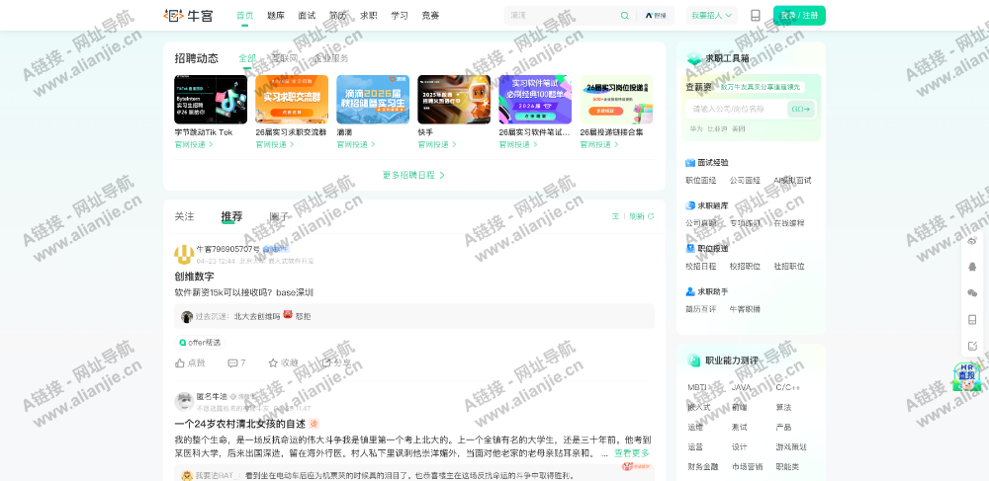The image size is (989, 481).
Task: Click the top search input field
Action: tap(562, 16)
